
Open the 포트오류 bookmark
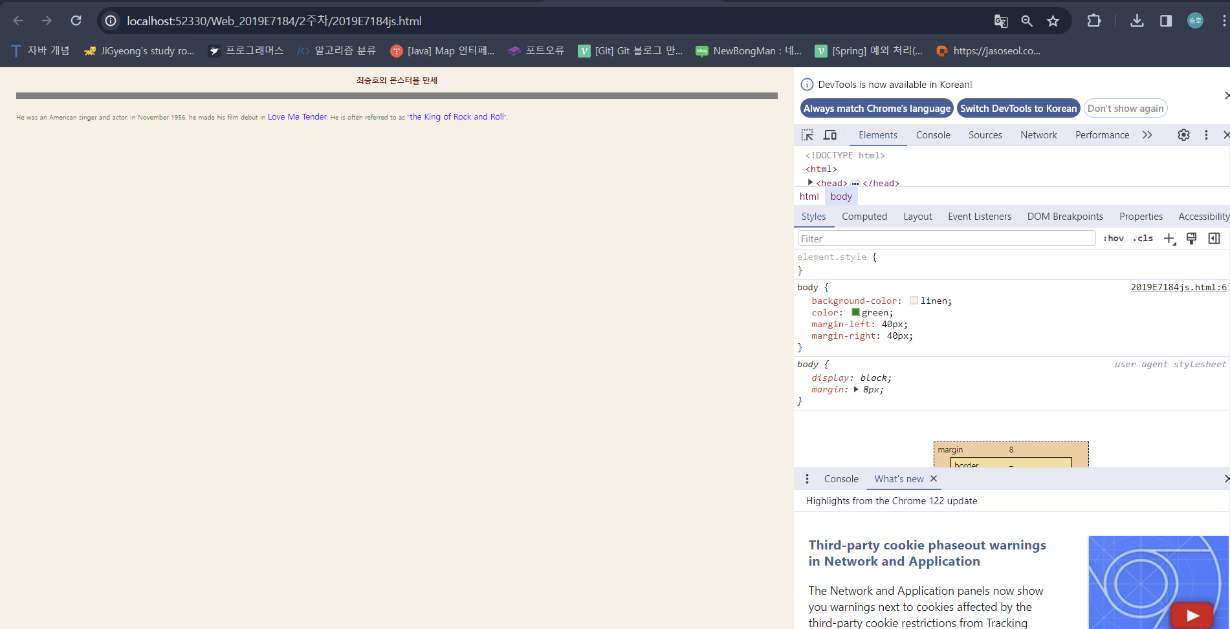click(x=536, y=50)
